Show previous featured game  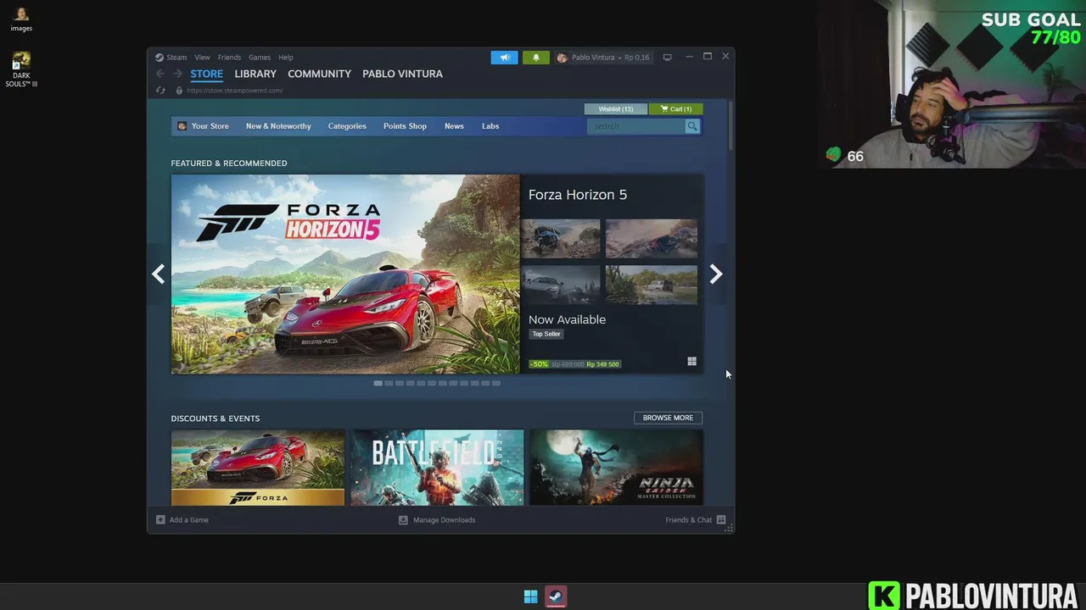click(158, 274)
